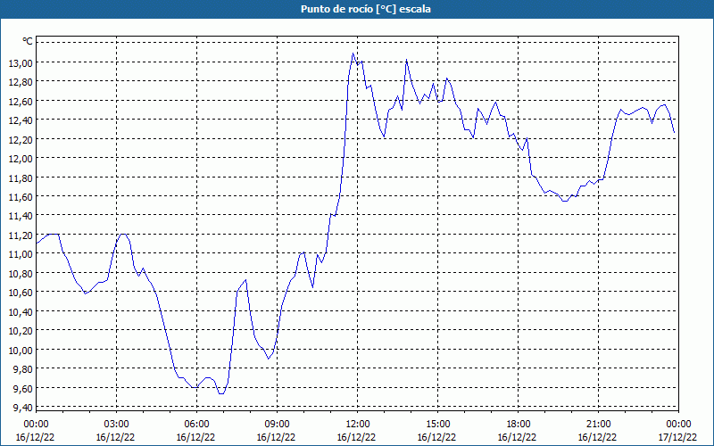Click the 16/12/22 date beneath 09:00
This screenshot has height=446, width=714.
[276, 437]
